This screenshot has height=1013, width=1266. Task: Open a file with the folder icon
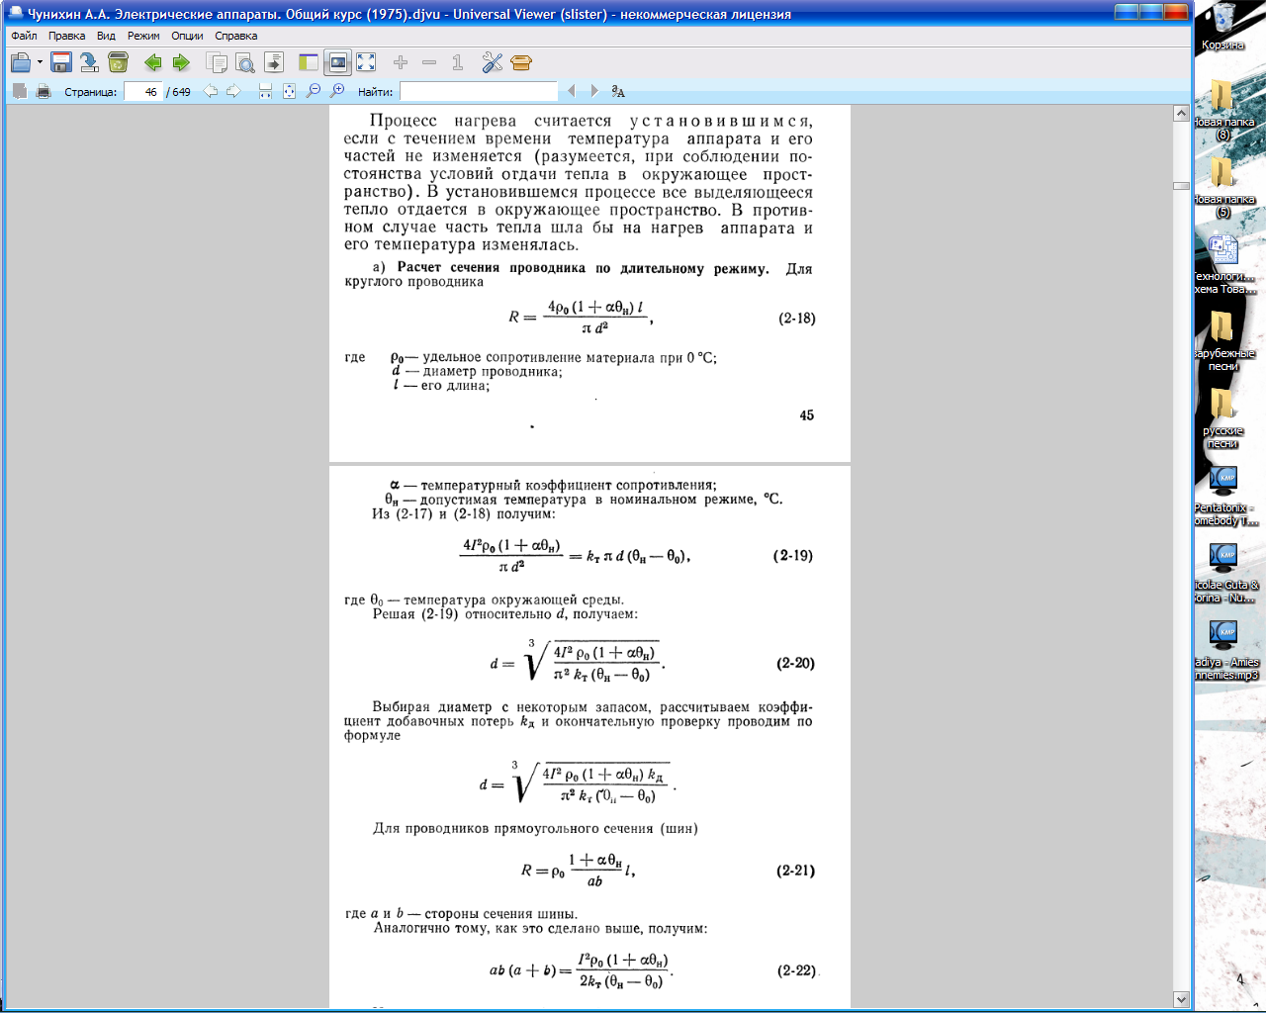coord(21,62)
